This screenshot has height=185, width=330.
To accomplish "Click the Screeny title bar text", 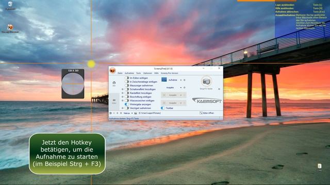I will [x=163, y=69].
